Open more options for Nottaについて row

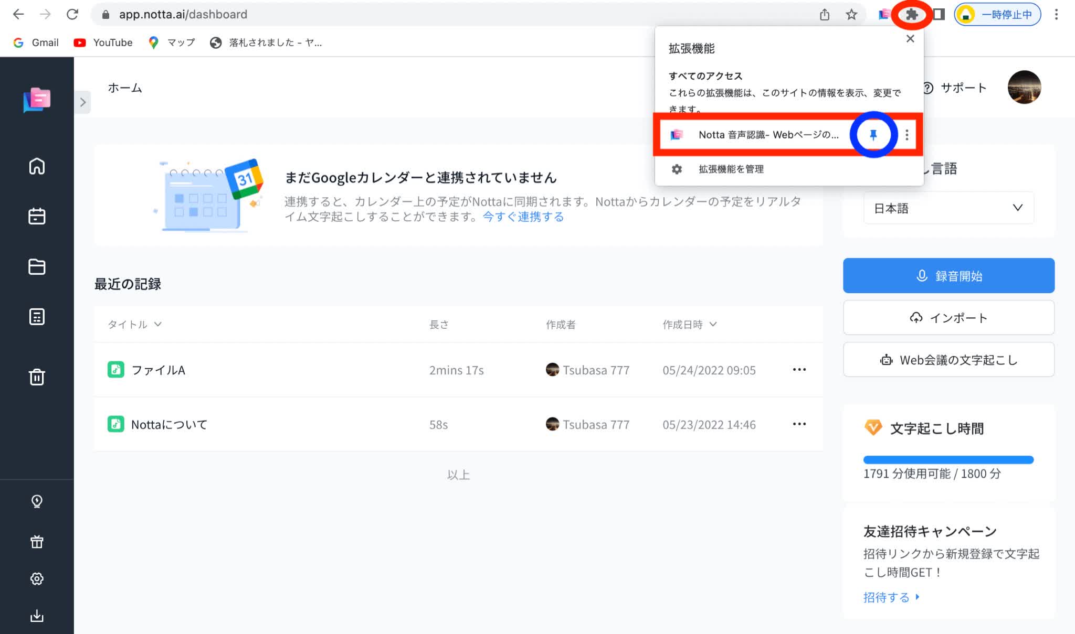click(799, 424)
